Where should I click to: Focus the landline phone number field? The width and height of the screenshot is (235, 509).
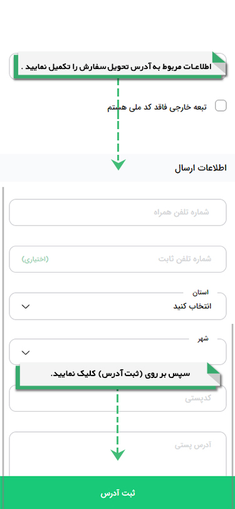pyautogui.click(x=118, y=259)
